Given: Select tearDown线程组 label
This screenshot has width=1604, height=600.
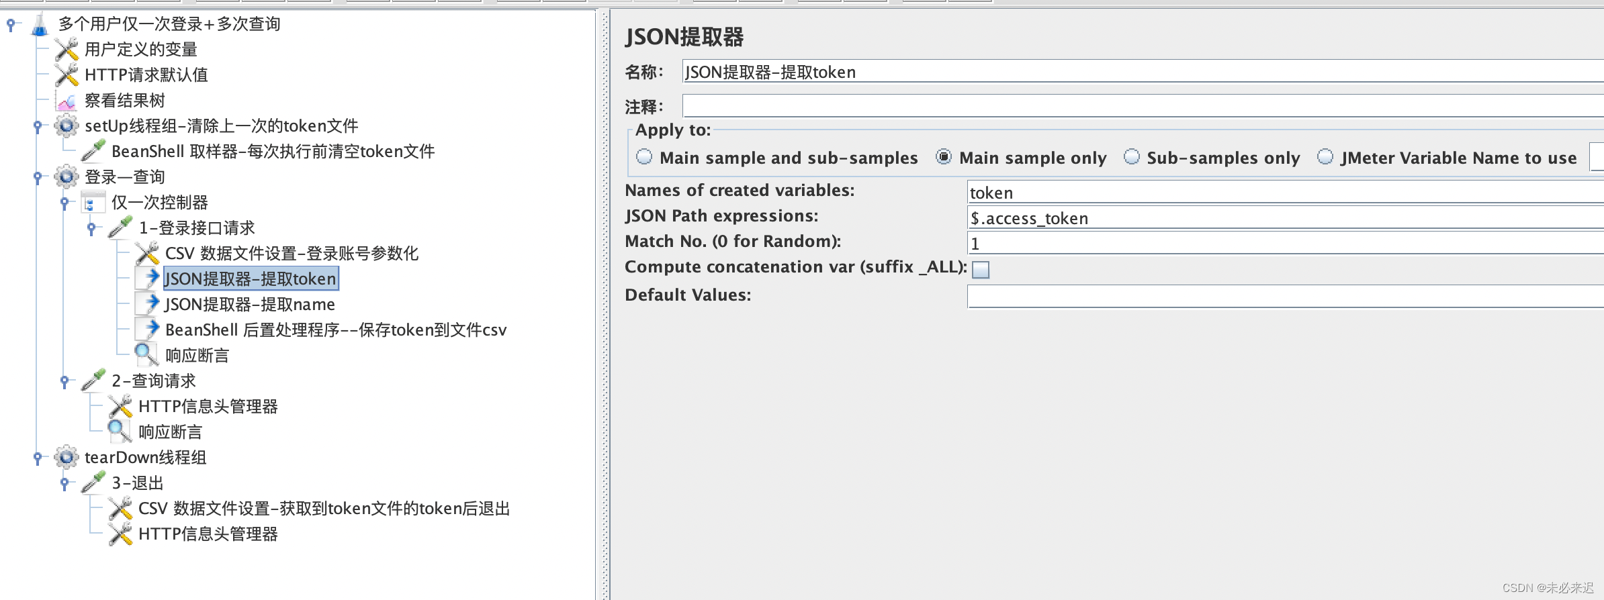Looking at the screenshot, I should [x=146, y=458].
